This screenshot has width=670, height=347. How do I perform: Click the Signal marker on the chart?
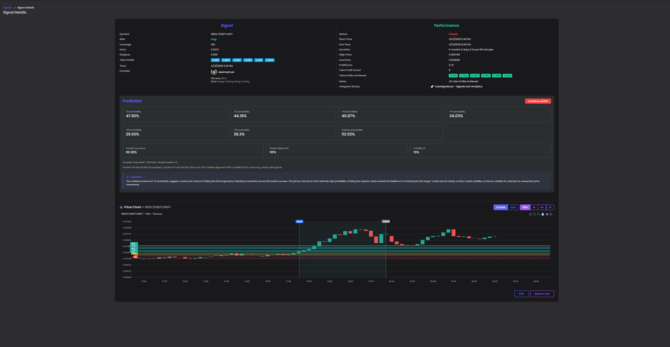(x=299, y=221)
